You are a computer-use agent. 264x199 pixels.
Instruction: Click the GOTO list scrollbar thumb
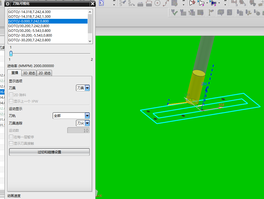(90, 24)
